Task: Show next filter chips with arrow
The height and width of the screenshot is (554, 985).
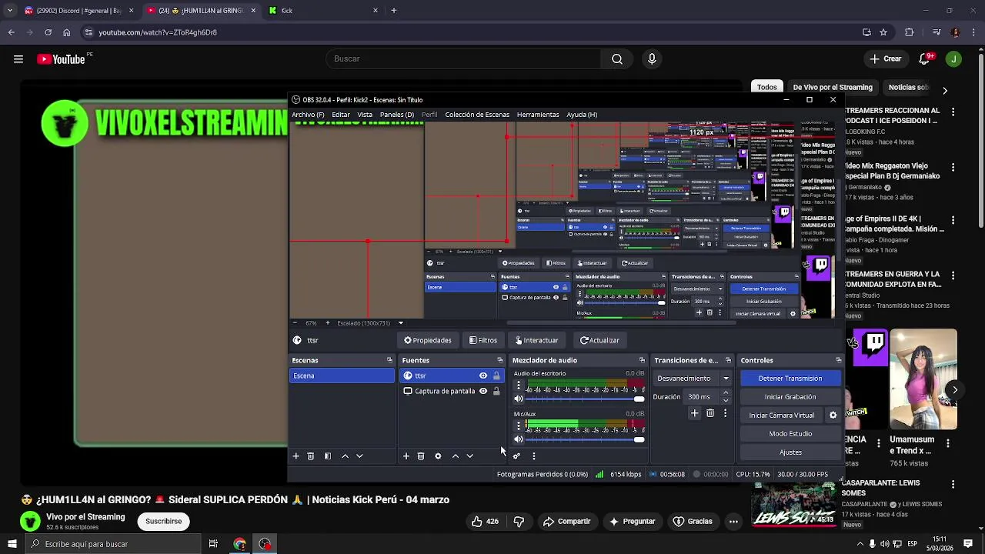Action: coord(945,90)
